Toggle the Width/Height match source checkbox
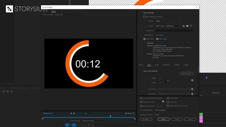Viewport: 226px width, 127px height. (x=192, y=80)
